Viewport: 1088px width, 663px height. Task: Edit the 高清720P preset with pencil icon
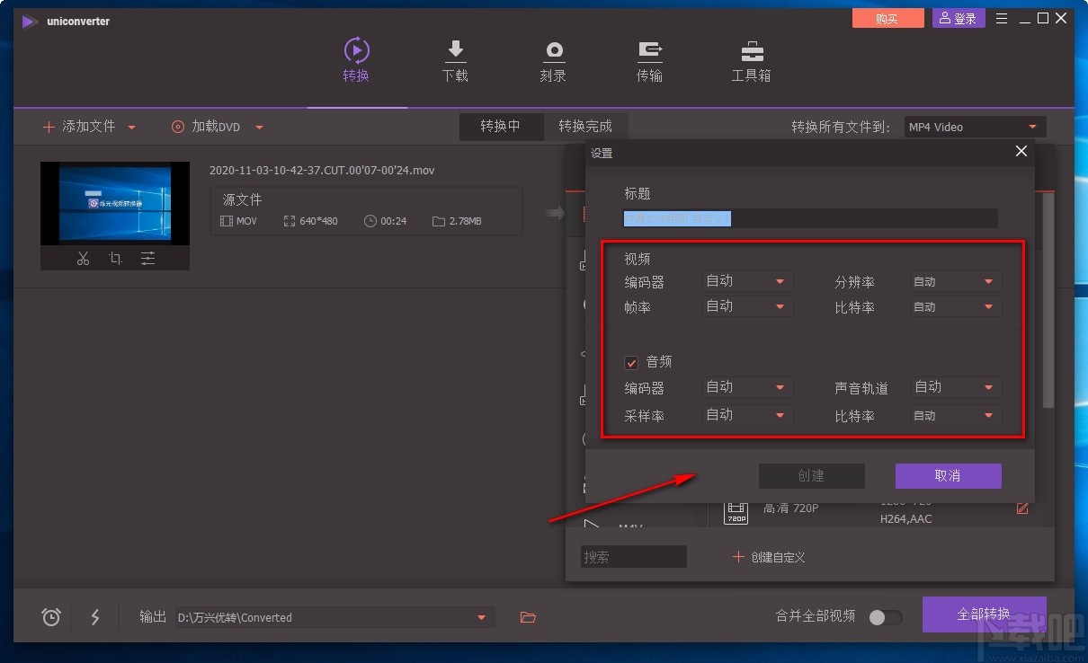[1022, 508]
